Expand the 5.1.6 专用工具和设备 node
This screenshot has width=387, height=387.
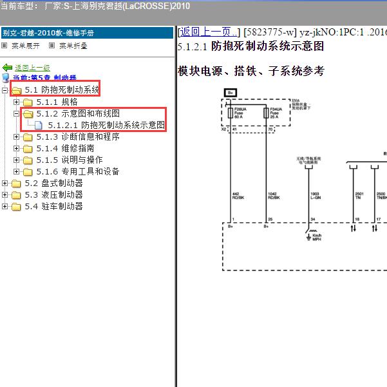(x=16, y=171)
